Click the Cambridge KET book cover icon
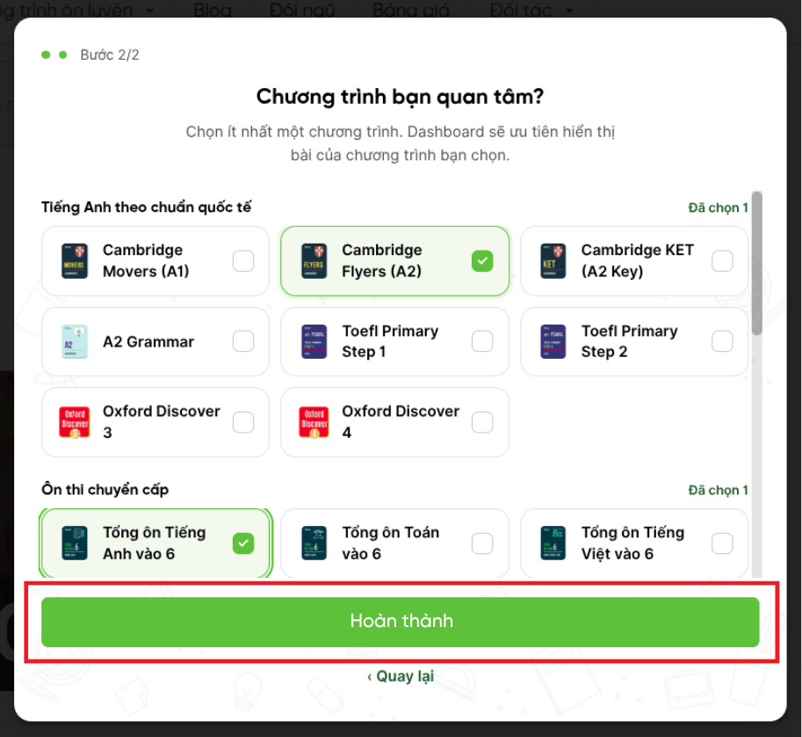802x737 pixels. tap(553, 261)
